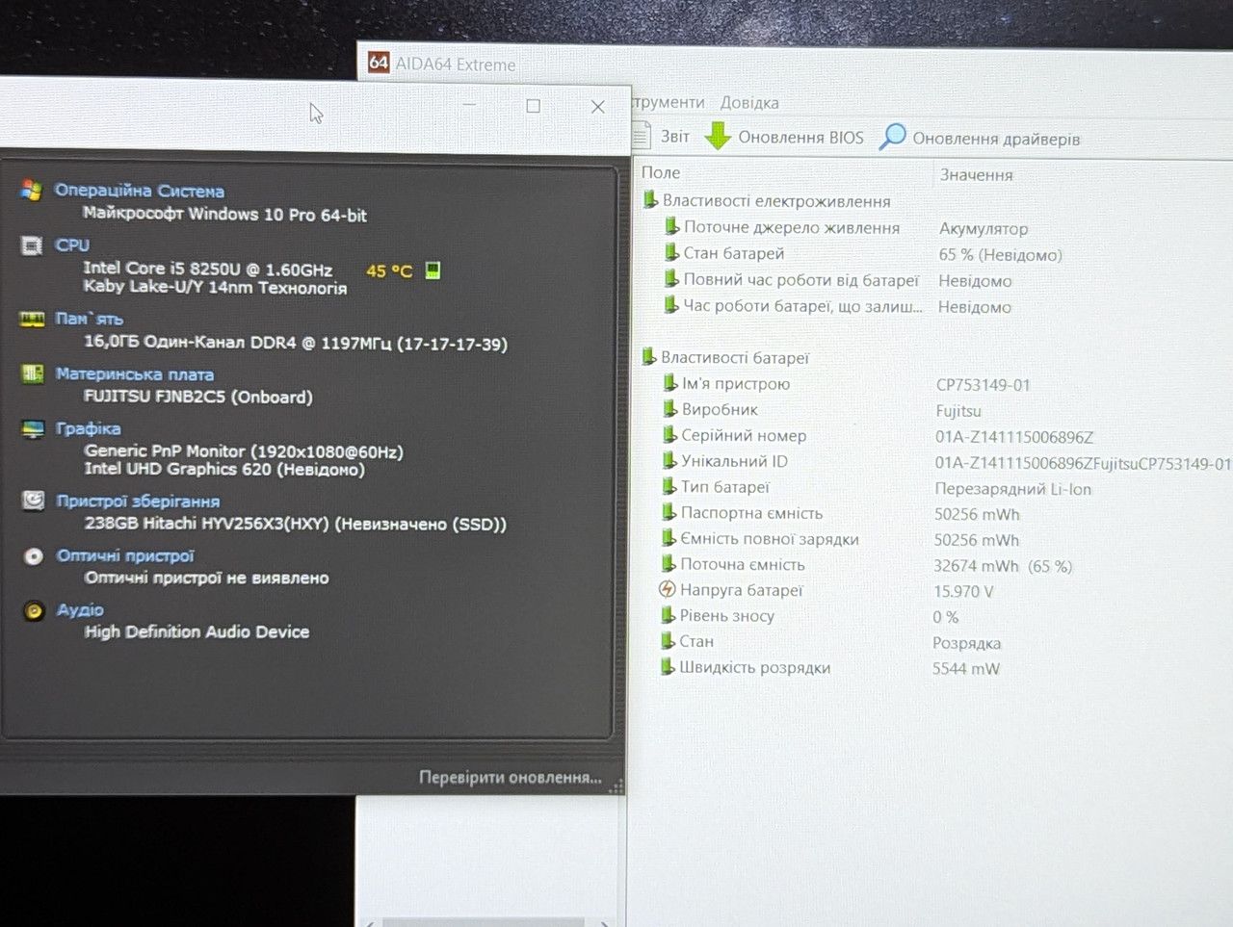1233x927 pixels.
Task: Click the Поле column header
Action: click(x=661, y=172)
